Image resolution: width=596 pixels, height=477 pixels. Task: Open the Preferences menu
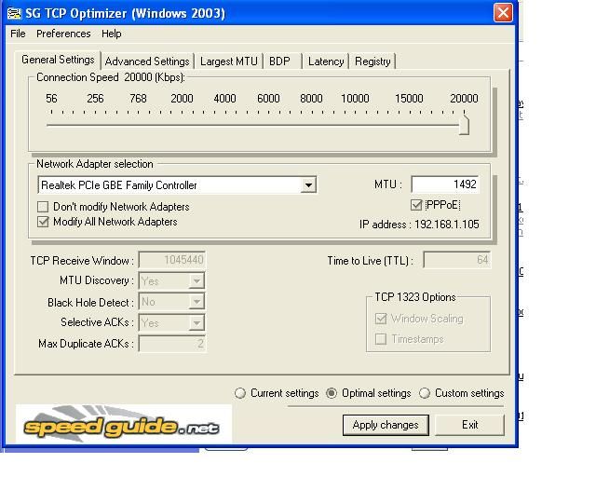[63, 34]
